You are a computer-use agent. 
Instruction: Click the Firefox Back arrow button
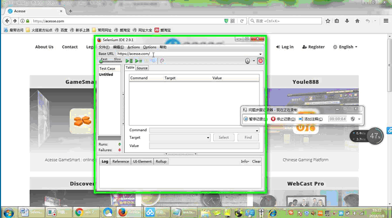pyautogui.click(x=7, y=21)
